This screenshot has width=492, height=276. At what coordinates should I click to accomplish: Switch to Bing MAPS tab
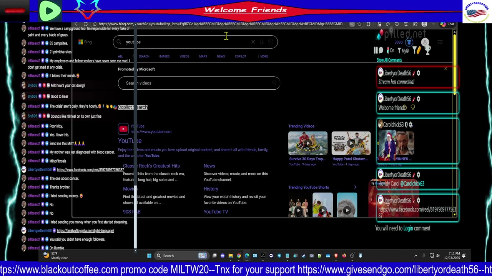(203, 56)
